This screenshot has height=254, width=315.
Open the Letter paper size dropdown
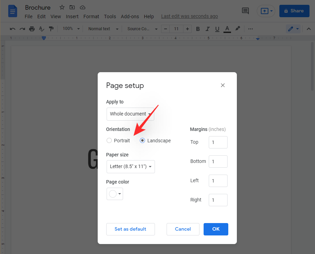coord(131,166)
